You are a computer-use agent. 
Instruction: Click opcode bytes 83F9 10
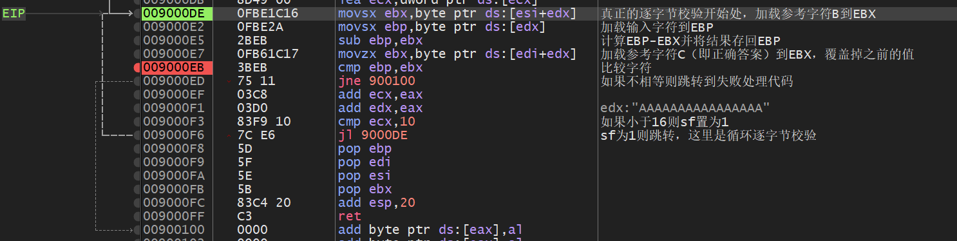click(x=264, y=121)
